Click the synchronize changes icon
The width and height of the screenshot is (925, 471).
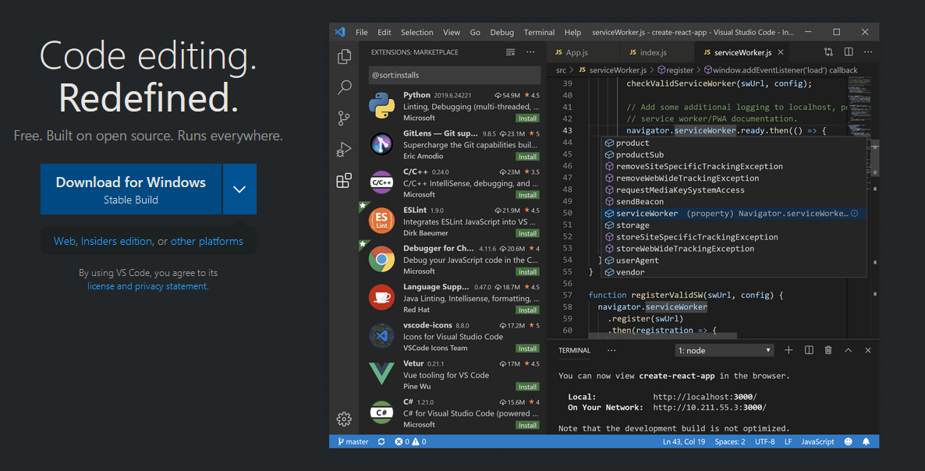pyautogui.click(x=381, y=441)
